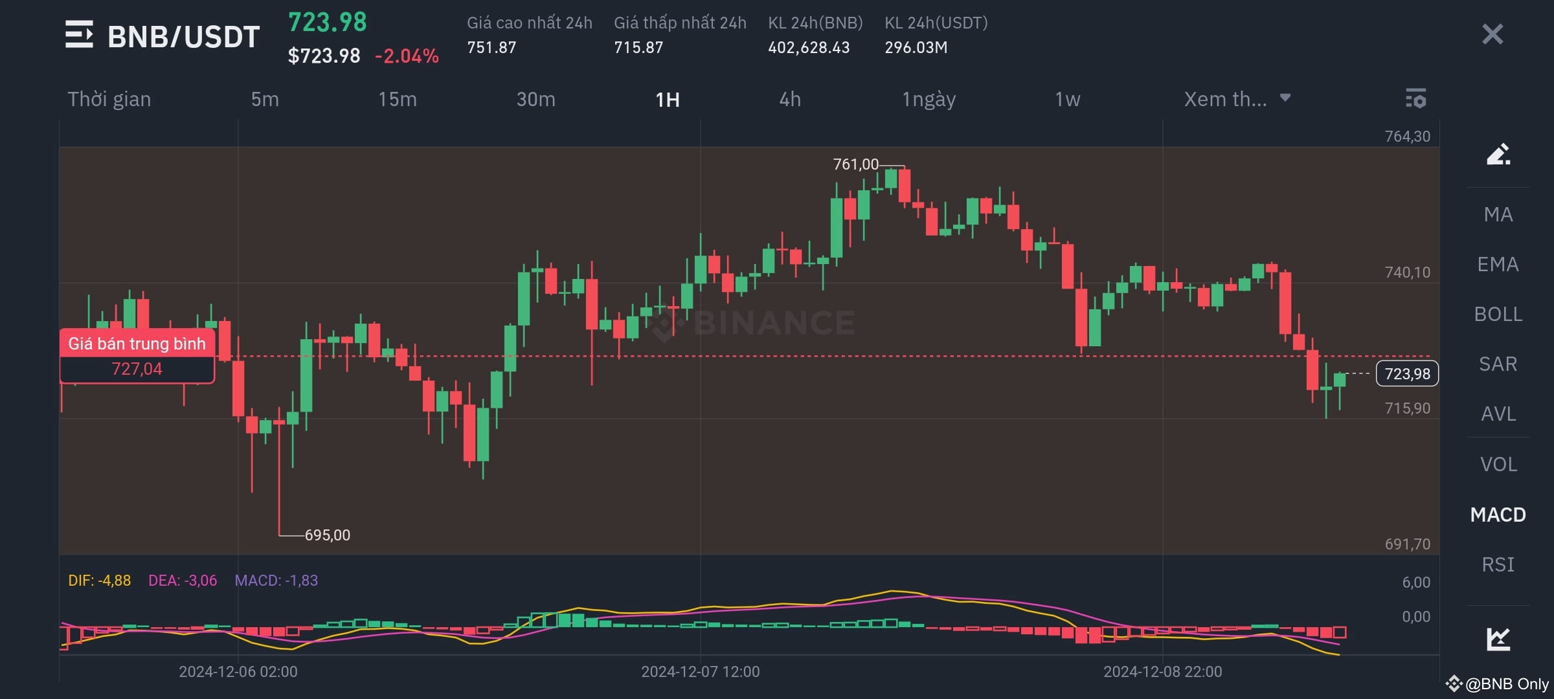Image resolution: width=1554 pixels, height=699 pixels.
Task: Enable the AVL overlay from sidebar
Action: pyautogui.click(x=1499, y=414)
